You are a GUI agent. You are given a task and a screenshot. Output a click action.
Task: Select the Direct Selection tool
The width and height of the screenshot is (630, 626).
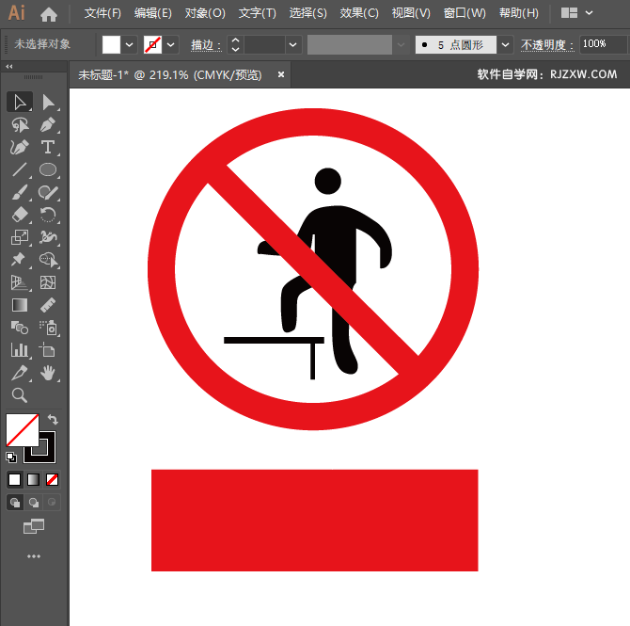tap(48, 102)
